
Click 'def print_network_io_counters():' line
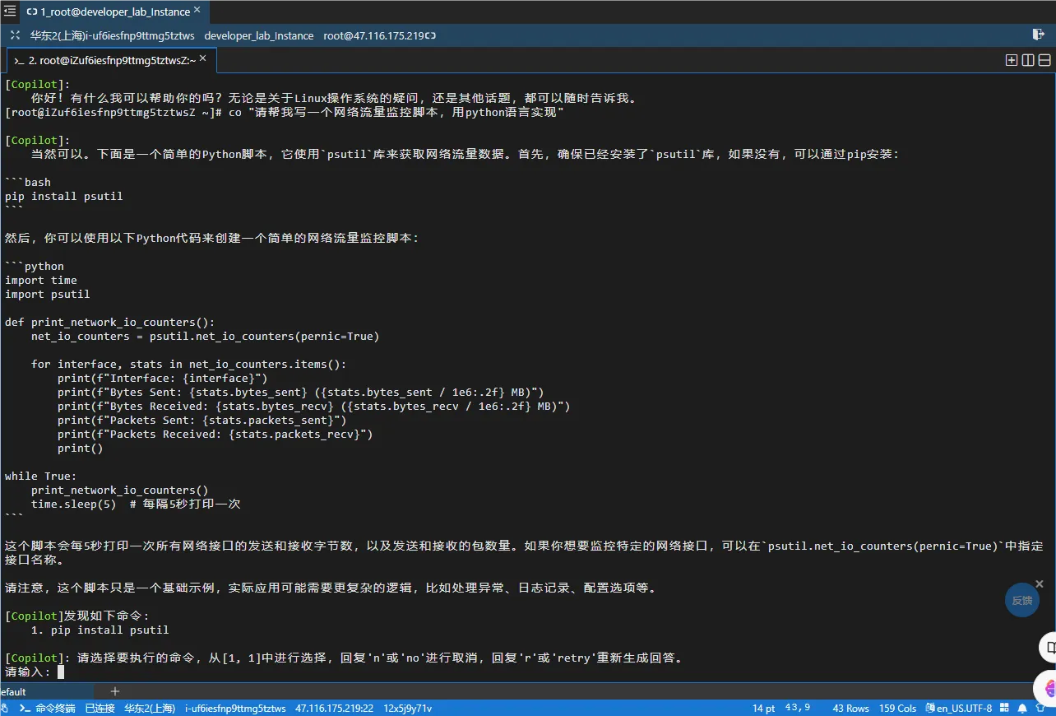point(109,322)
